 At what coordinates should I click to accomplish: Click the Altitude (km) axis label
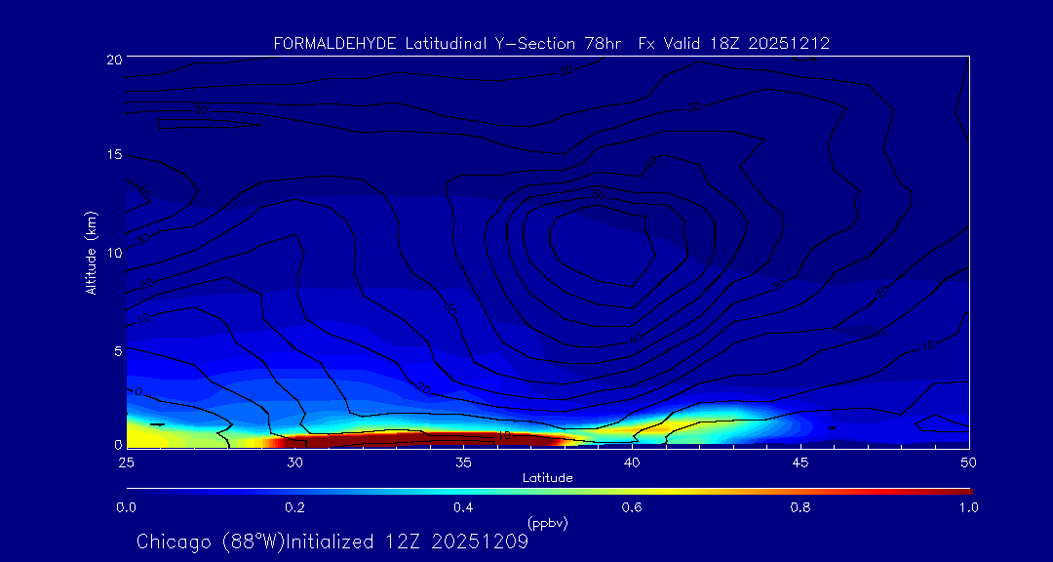click(91, 252)
